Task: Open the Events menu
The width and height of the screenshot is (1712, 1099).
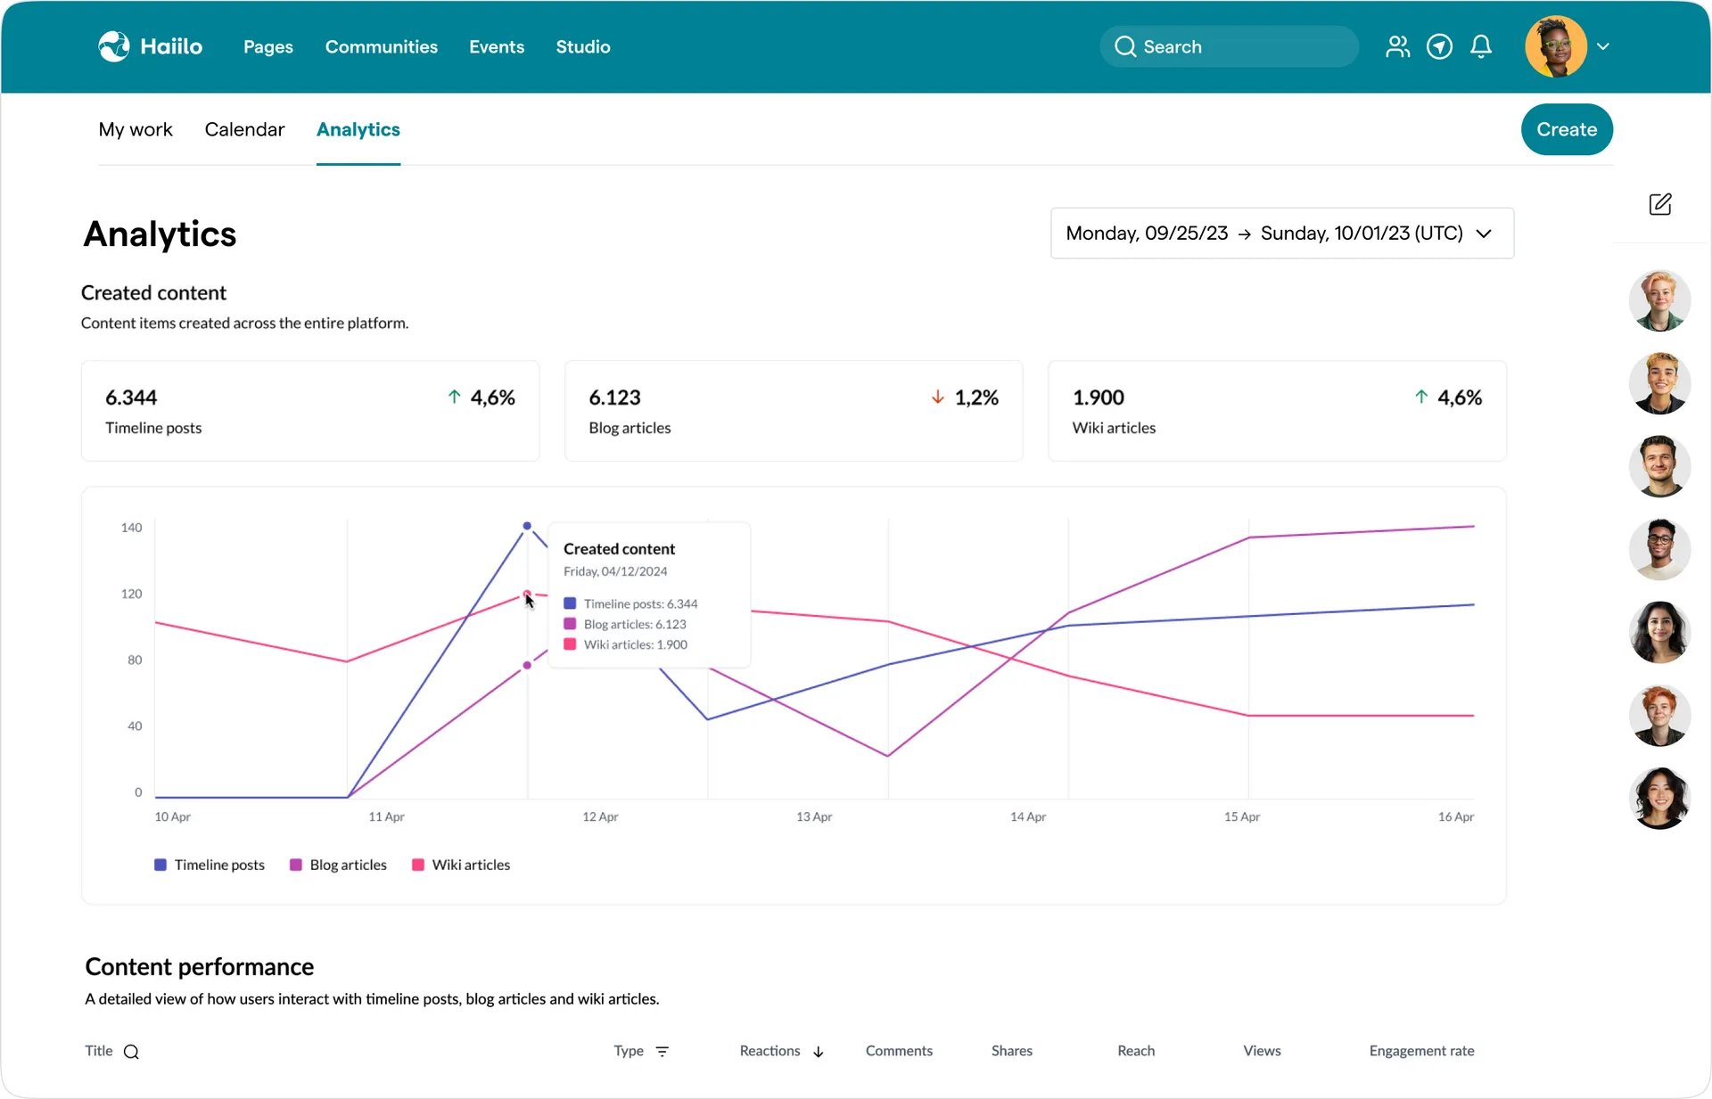Action: (x=497, y=46)
